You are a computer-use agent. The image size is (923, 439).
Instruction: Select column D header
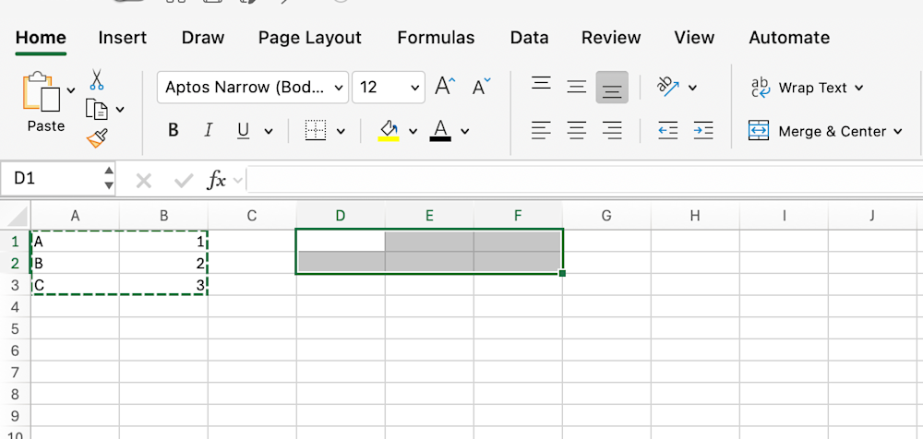341,216
